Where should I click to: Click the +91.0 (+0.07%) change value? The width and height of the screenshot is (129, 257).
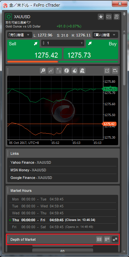tap(69, 26)
